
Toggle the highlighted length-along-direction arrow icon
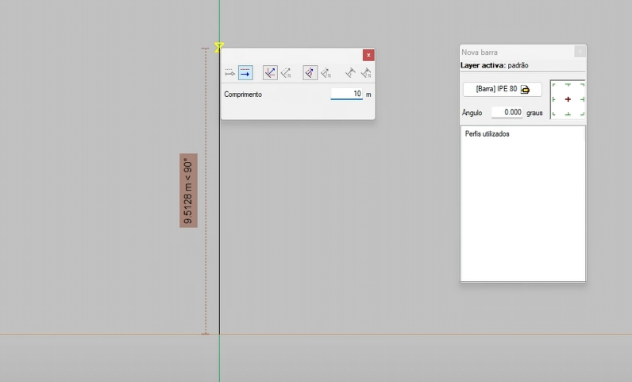[x=245, y=73]
